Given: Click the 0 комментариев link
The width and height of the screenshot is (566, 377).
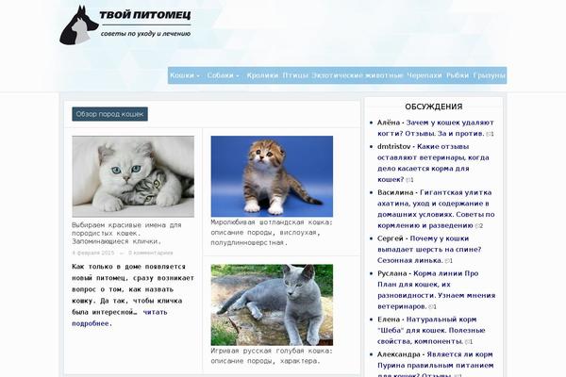Looking at the screenshot, I should 151,253.
